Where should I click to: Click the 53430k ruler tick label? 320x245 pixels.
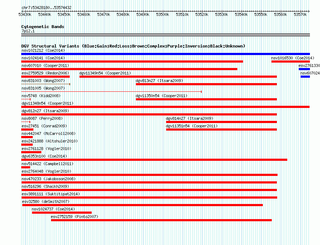tap(25, 14)
